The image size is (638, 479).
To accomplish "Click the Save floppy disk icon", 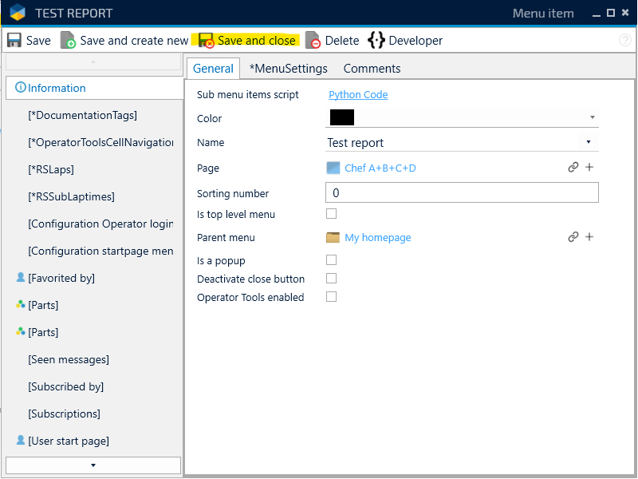I will (14, 41).
